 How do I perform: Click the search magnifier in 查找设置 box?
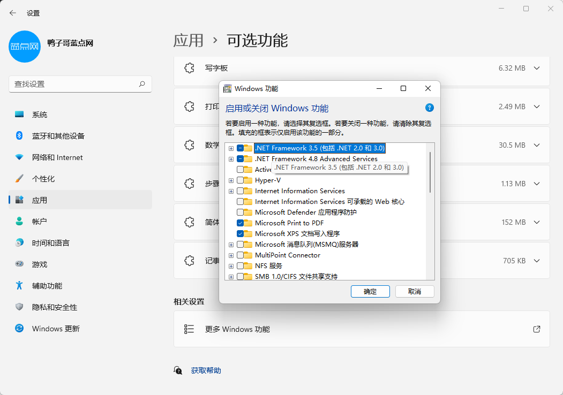(142, 84)
